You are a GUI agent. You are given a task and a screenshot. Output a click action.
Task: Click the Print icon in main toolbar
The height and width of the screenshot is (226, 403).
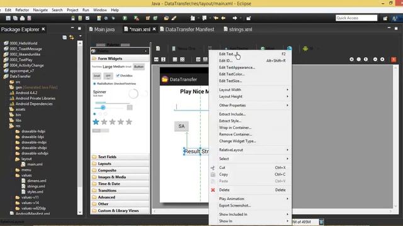[x=23, y=18]
